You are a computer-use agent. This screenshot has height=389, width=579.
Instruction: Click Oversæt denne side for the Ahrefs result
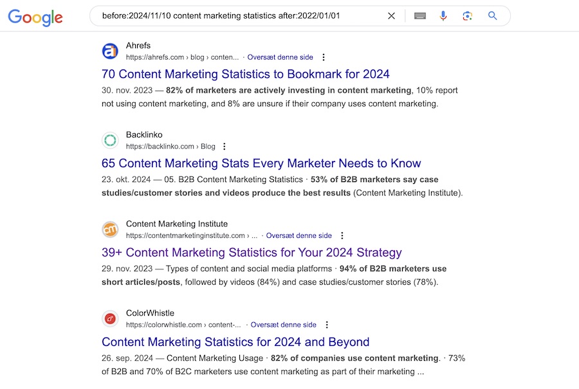pyautogui.click(x=280, y=57)
